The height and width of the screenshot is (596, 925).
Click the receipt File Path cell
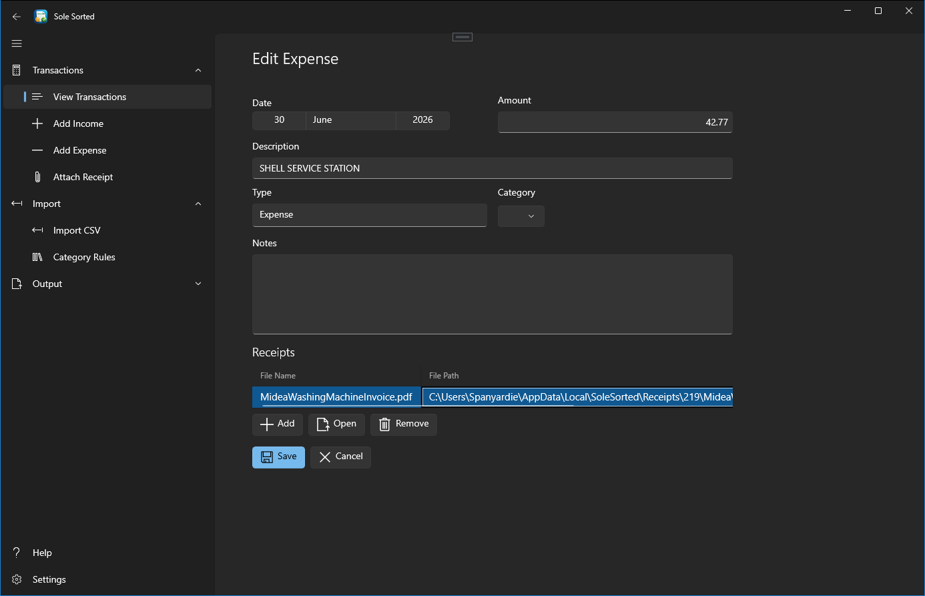coord(577,397)
